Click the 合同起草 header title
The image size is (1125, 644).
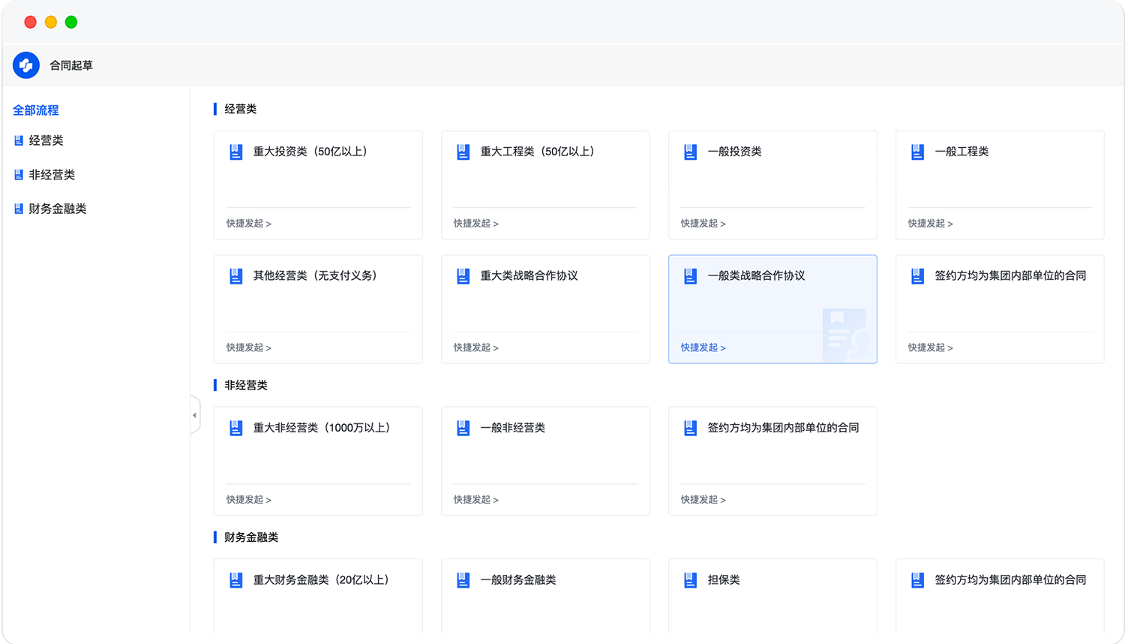point(71,65)
